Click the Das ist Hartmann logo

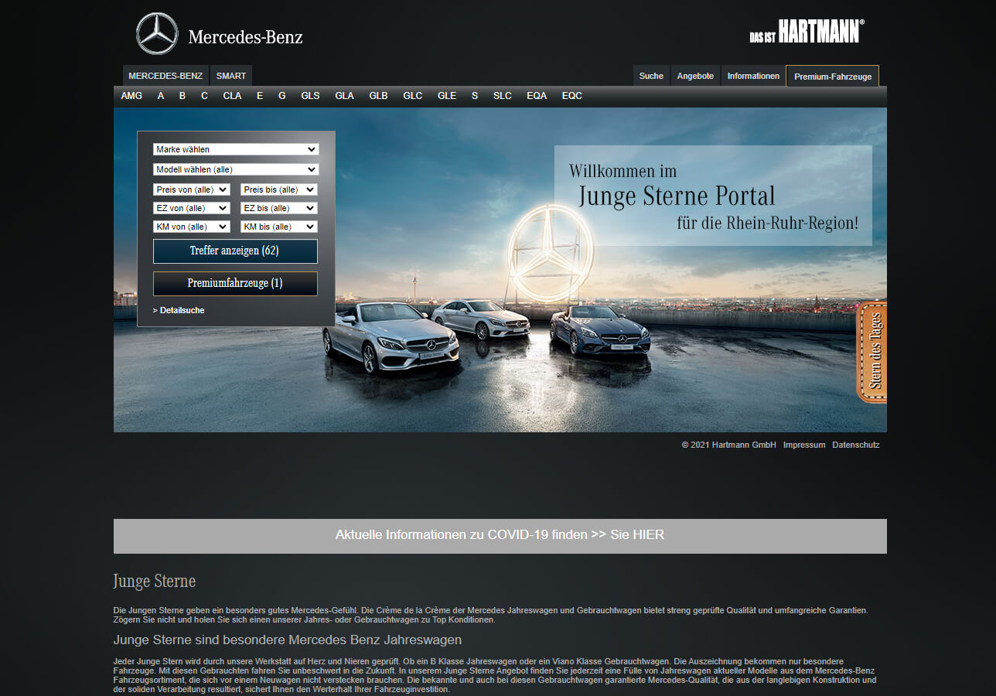(807, 32)
